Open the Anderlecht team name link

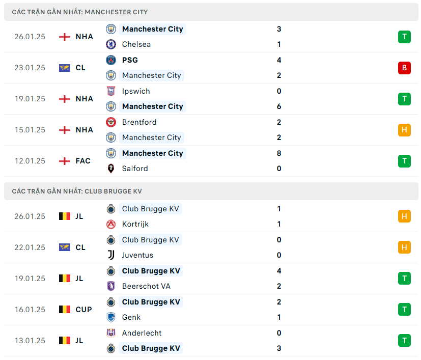pyautogui.click(x=142, y=333)
